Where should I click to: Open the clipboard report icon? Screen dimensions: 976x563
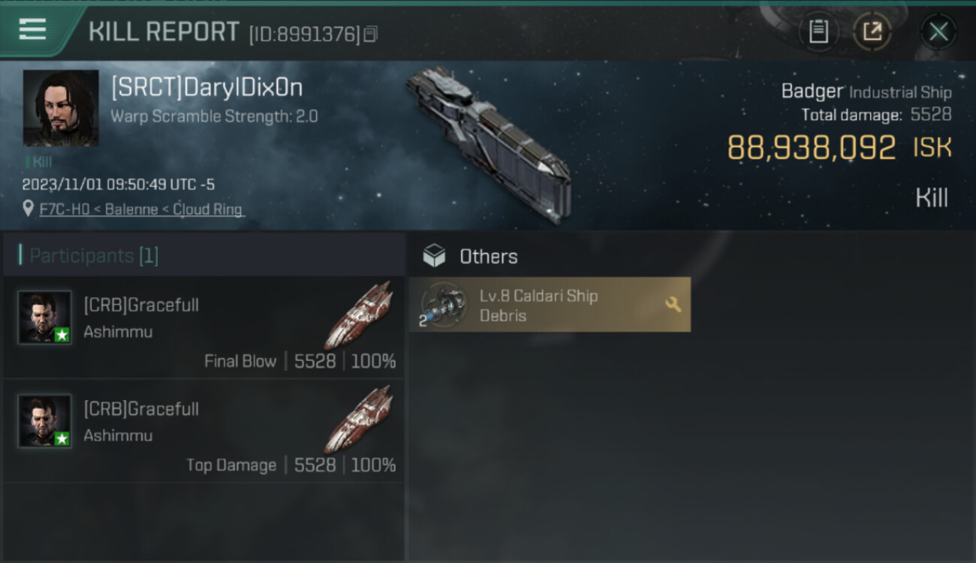[818, 32]
